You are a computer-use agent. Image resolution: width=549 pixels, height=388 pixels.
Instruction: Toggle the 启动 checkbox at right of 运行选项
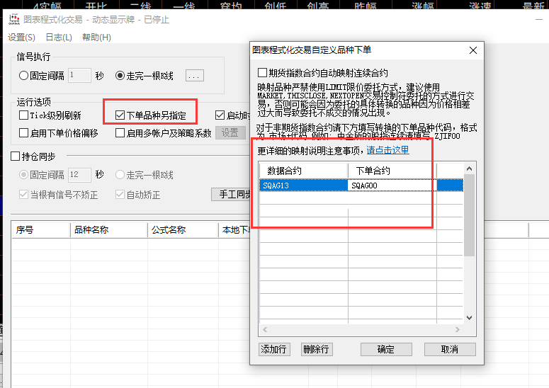pyautogui.click(x=220, y=115)
